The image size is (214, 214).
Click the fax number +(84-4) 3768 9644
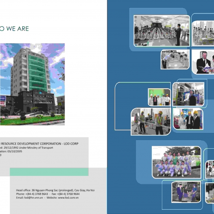click(x=68, y=194)
